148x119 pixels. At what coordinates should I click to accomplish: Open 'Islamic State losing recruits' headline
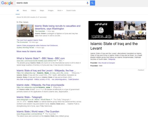pos(58,27)
